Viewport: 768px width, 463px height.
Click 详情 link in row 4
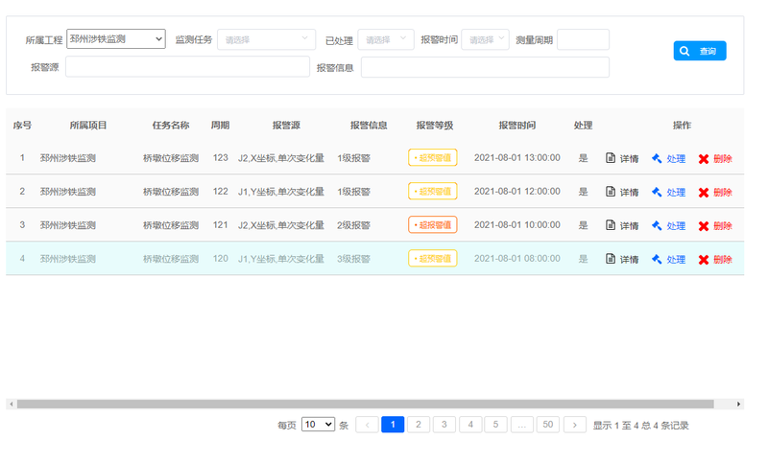tap(630, 259)
